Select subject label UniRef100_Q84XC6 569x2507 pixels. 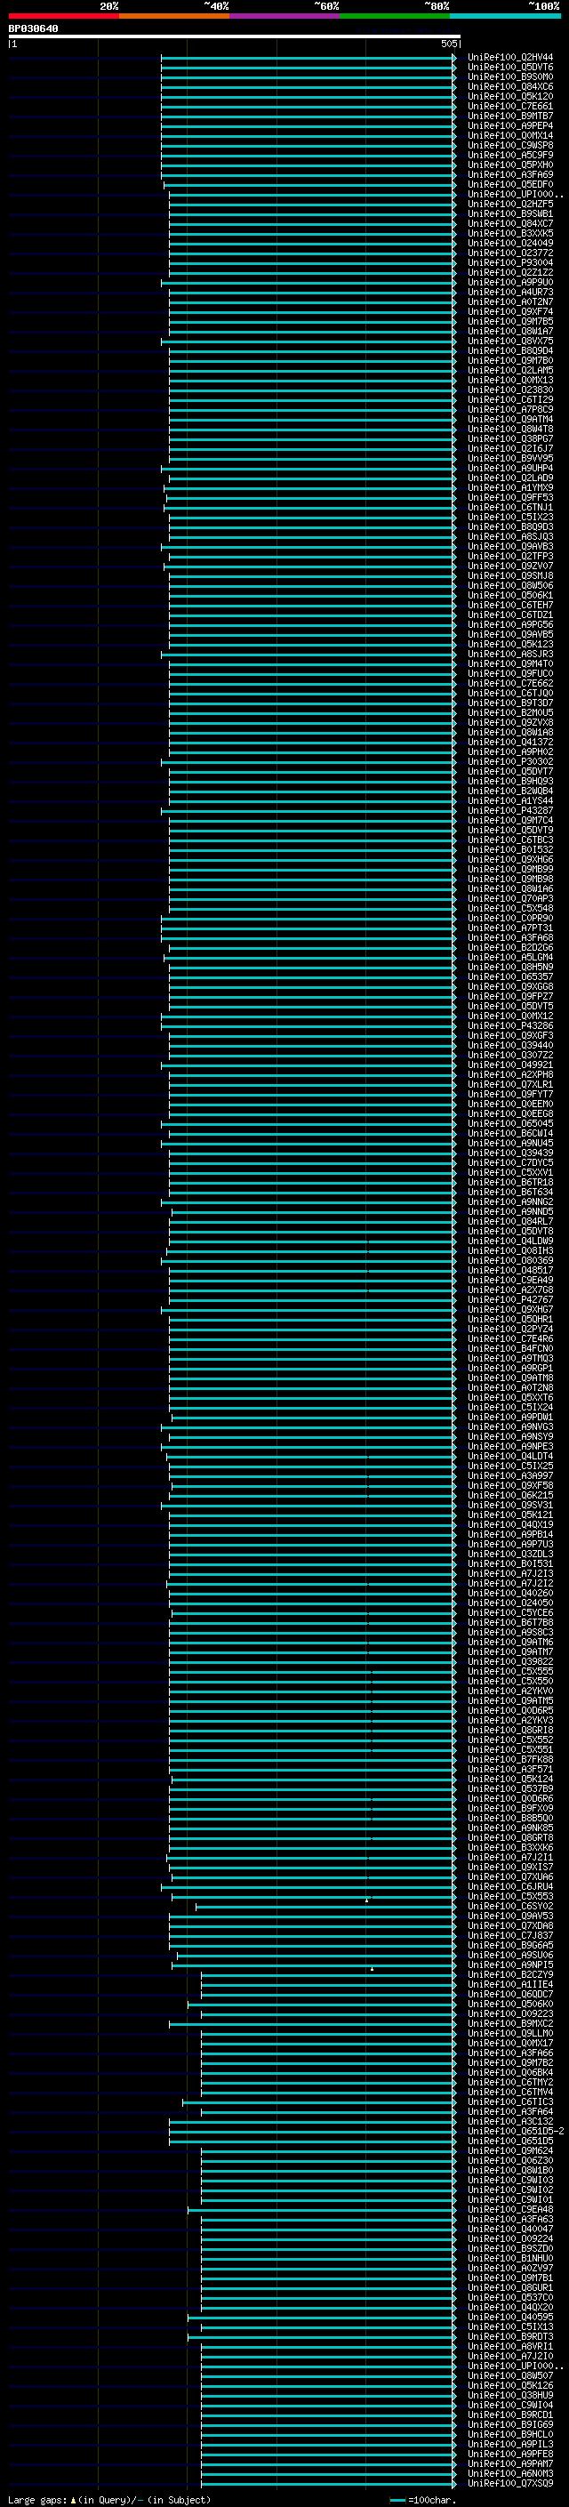pyautogui.click(x=510, y=86)
